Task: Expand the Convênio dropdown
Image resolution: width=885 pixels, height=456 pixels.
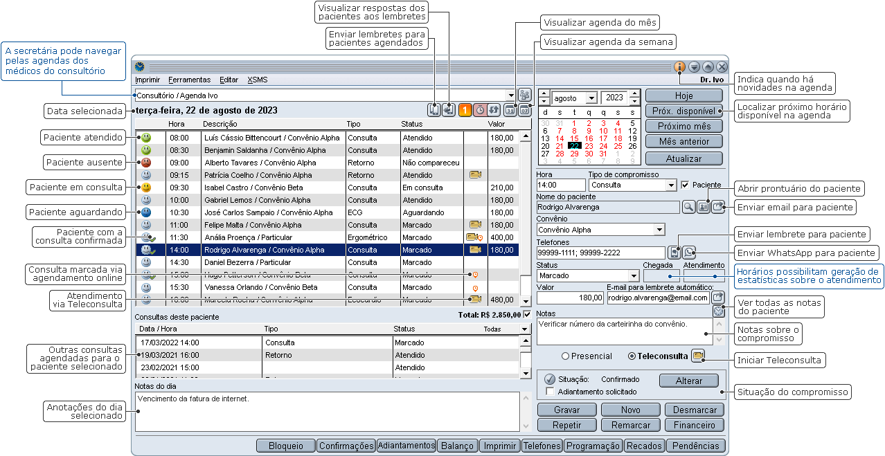Action: click(659, 230)
